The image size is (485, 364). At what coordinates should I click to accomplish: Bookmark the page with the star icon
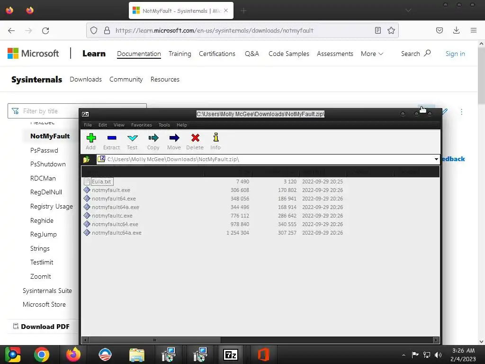(x=391, y=30)
